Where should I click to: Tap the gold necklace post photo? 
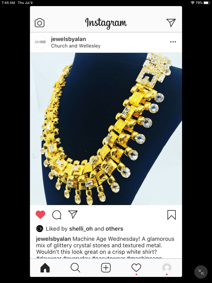pyautogui.click(x=106, y=129)
